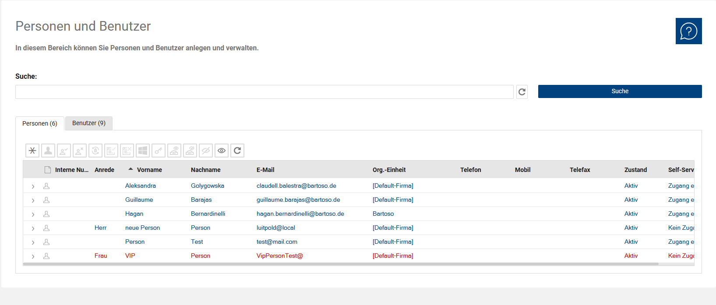Viewport: 716px width, 305px height.
Task: Click the reset icon next to search field
Action: pyautogui.click(x=522, y=92)
